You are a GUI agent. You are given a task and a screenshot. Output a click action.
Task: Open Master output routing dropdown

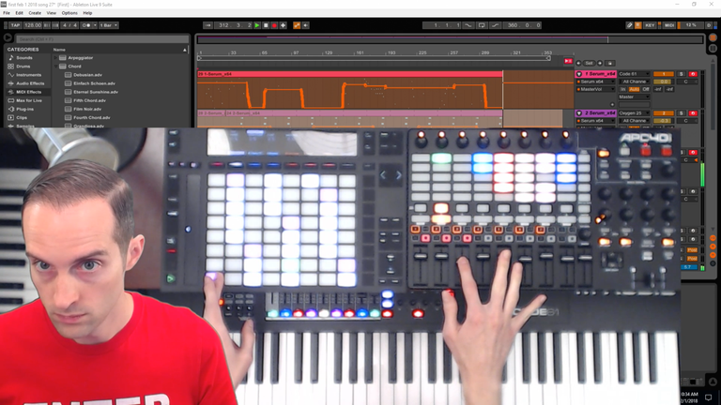click(x=634, y=97)
